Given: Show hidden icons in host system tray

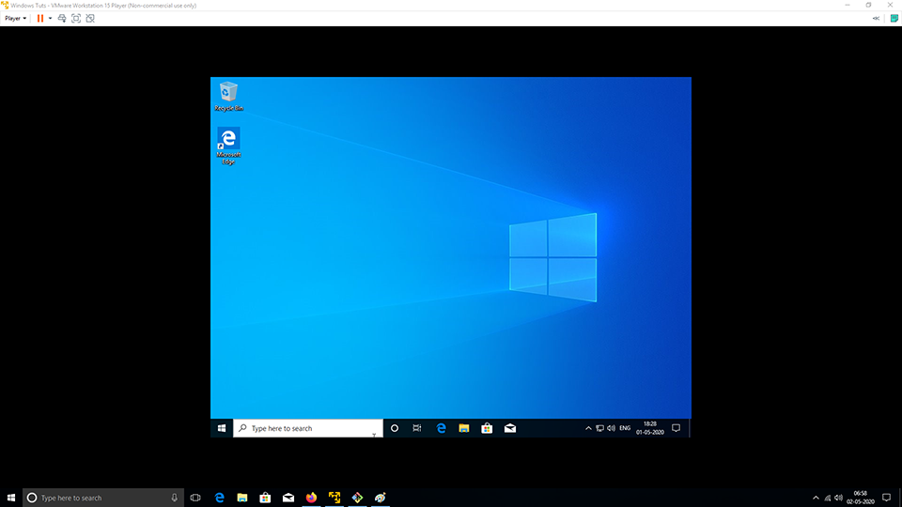Looking at the screenshot, I should coord(816,498).
